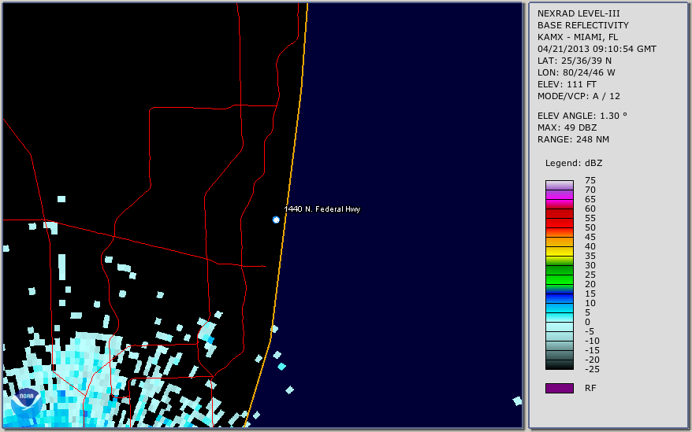Click the '-25' legend value label
Viewport: 692px width, 432px height.
click(592, 369)
